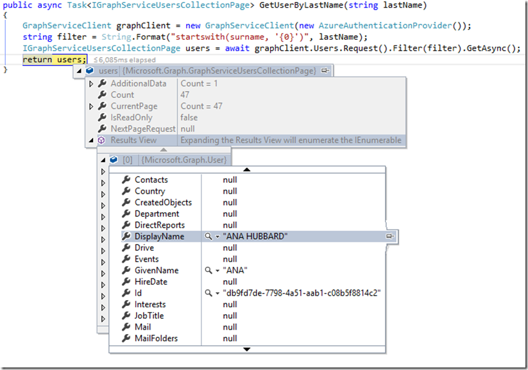This screenshot has height=370, width=528.
Task: Select the JobTitle property row
Action: click(x=149, y=315)
